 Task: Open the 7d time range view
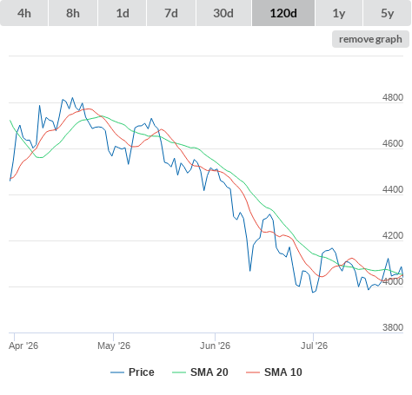click(171, 13)
